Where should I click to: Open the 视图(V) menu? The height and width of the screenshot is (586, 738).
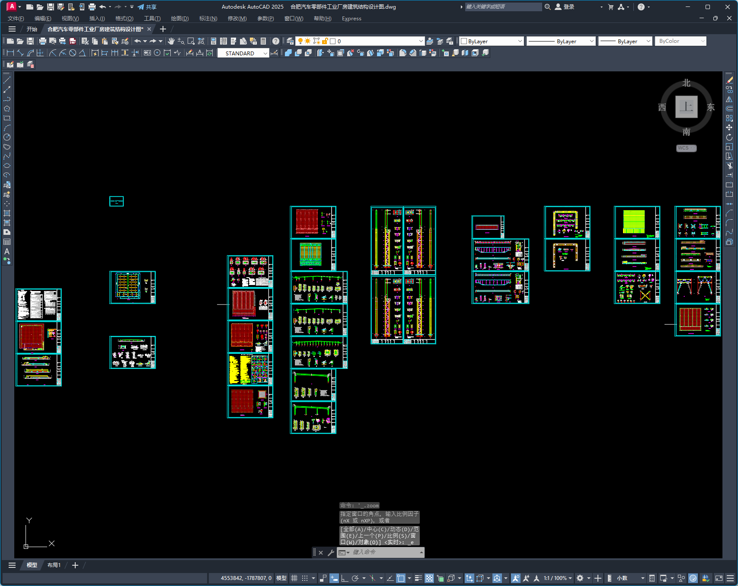pos(70,19)
